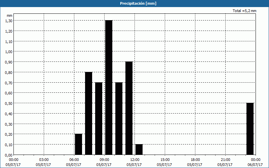Click the y-axis value 1,10
This screenshot has height=168, width=269.
click(x=9, y=41)
